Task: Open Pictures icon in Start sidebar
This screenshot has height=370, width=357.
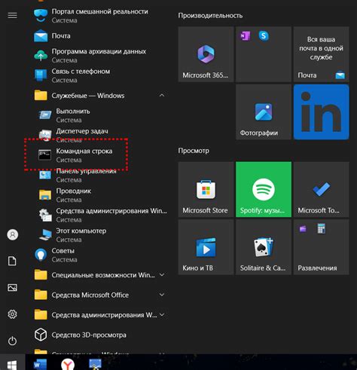Action: pyautogui.click(x=12, y=288)
